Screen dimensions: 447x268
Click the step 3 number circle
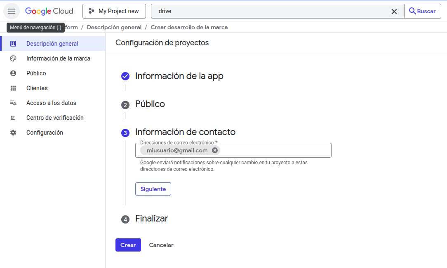click(x=125, y=133)
